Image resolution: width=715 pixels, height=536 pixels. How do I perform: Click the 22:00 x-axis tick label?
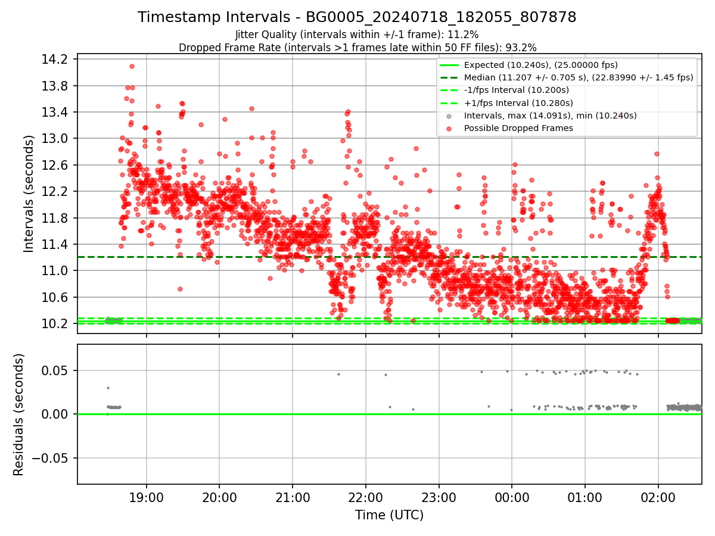click(x=366, y=498)
